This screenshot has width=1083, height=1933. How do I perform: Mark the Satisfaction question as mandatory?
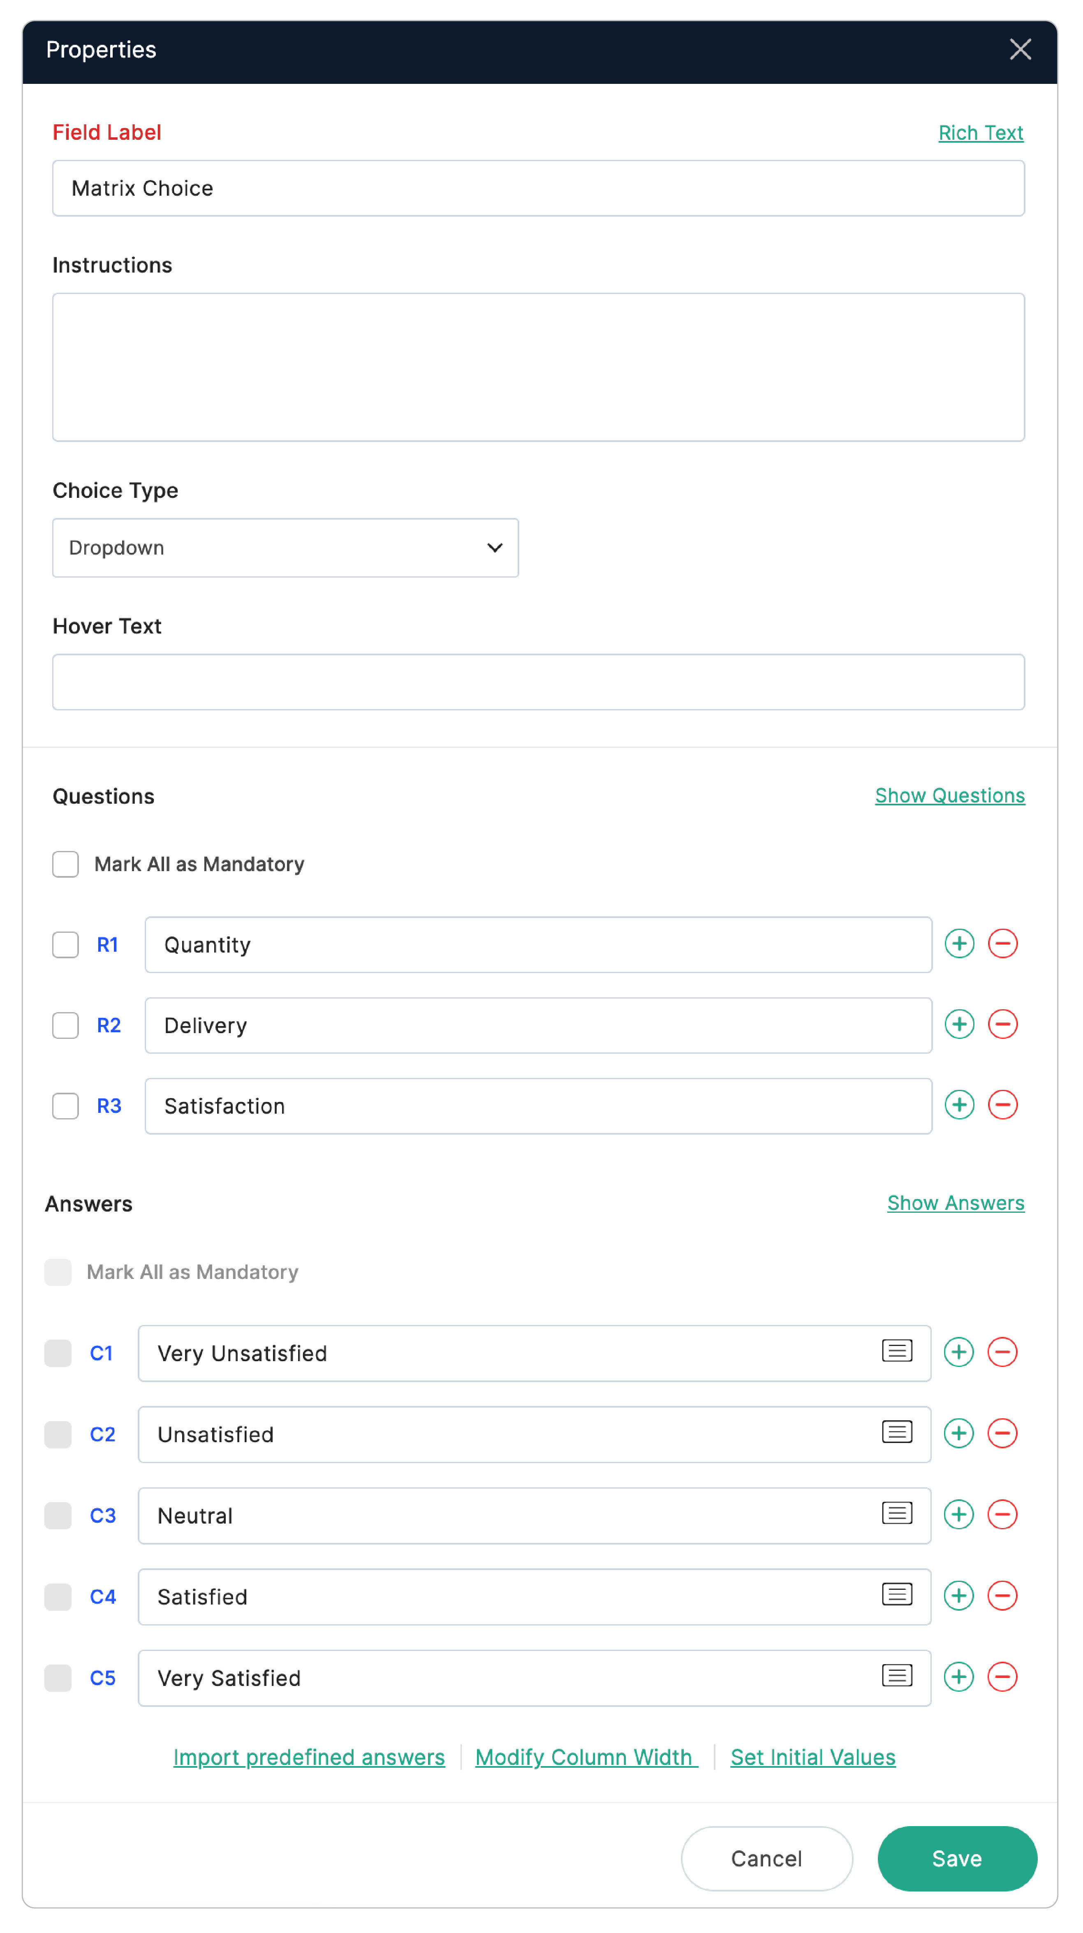[65, 1106]
